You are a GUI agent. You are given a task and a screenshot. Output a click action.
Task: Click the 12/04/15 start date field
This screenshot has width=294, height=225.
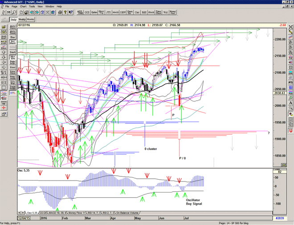coord(24,218)
